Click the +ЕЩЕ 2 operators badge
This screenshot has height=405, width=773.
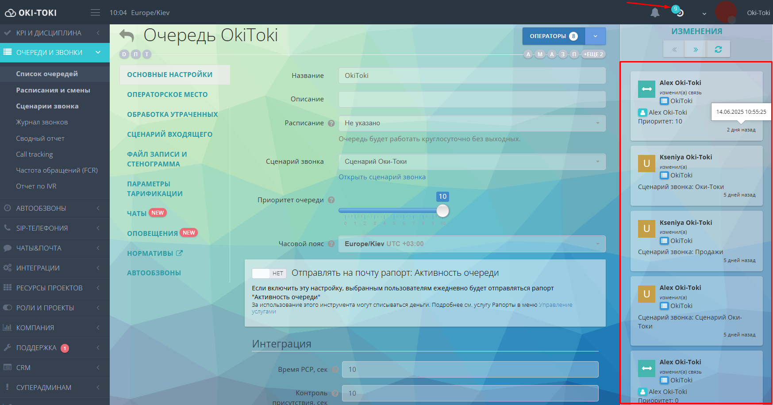point(593,54)
